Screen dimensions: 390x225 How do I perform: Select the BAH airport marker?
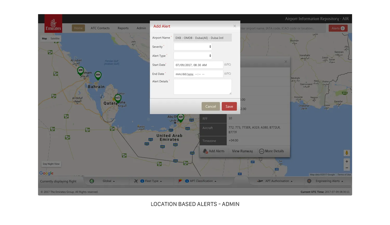pos(98,75)
